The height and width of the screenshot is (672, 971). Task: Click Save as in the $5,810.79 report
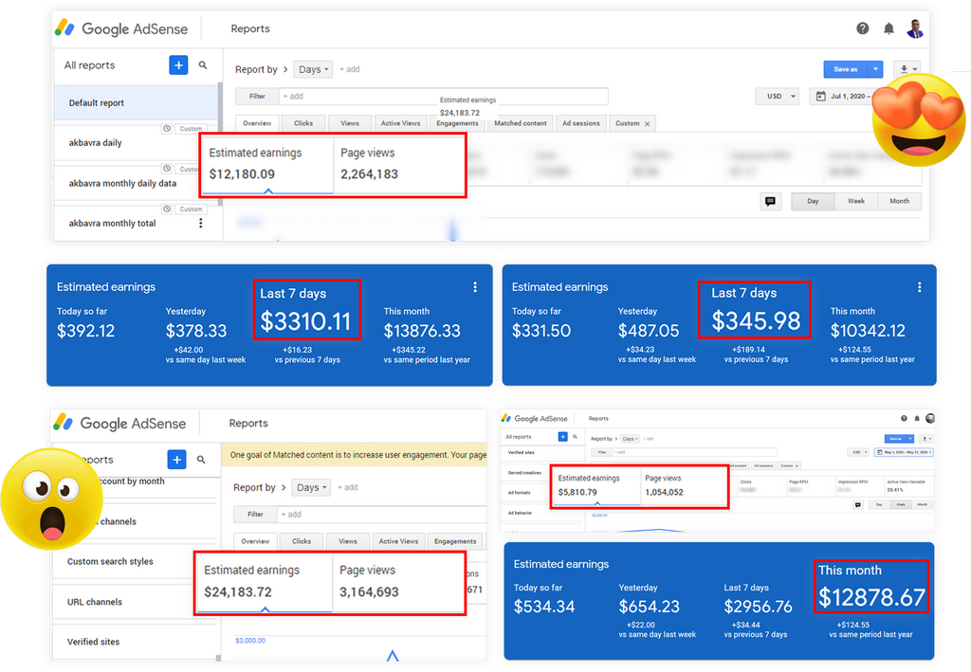tap(895, 439)
